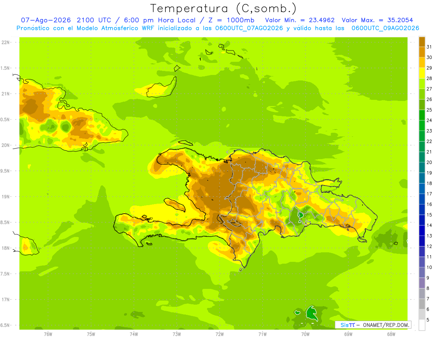This screenshot has height=339, width=439.
Task: Click the '70W' longitude axis label
Action: [x=305, y=334]
